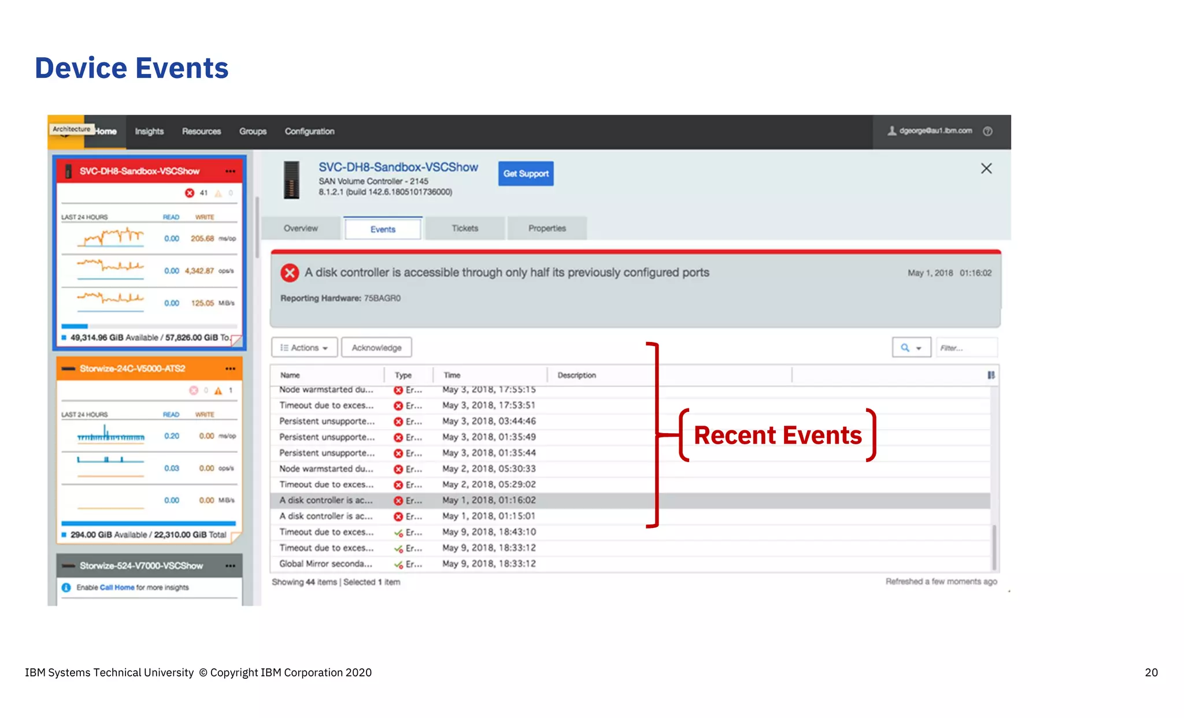Switch to the Properties tab

[x=547, y=228]
